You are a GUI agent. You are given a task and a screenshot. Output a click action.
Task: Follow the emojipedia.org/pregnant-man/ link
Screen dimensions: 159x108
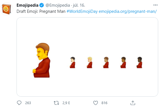coord(128,11)
